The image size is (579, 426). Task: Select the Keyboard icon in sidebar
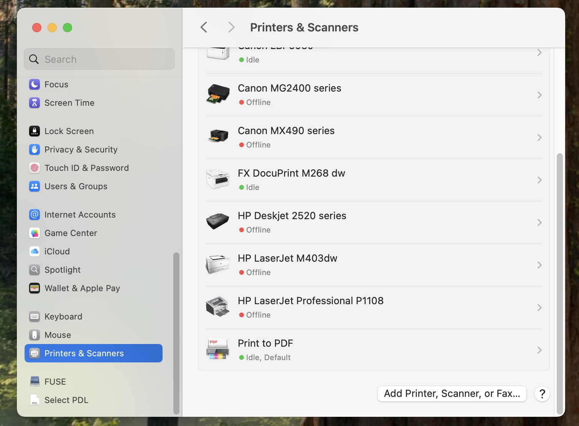coord(35,316)
